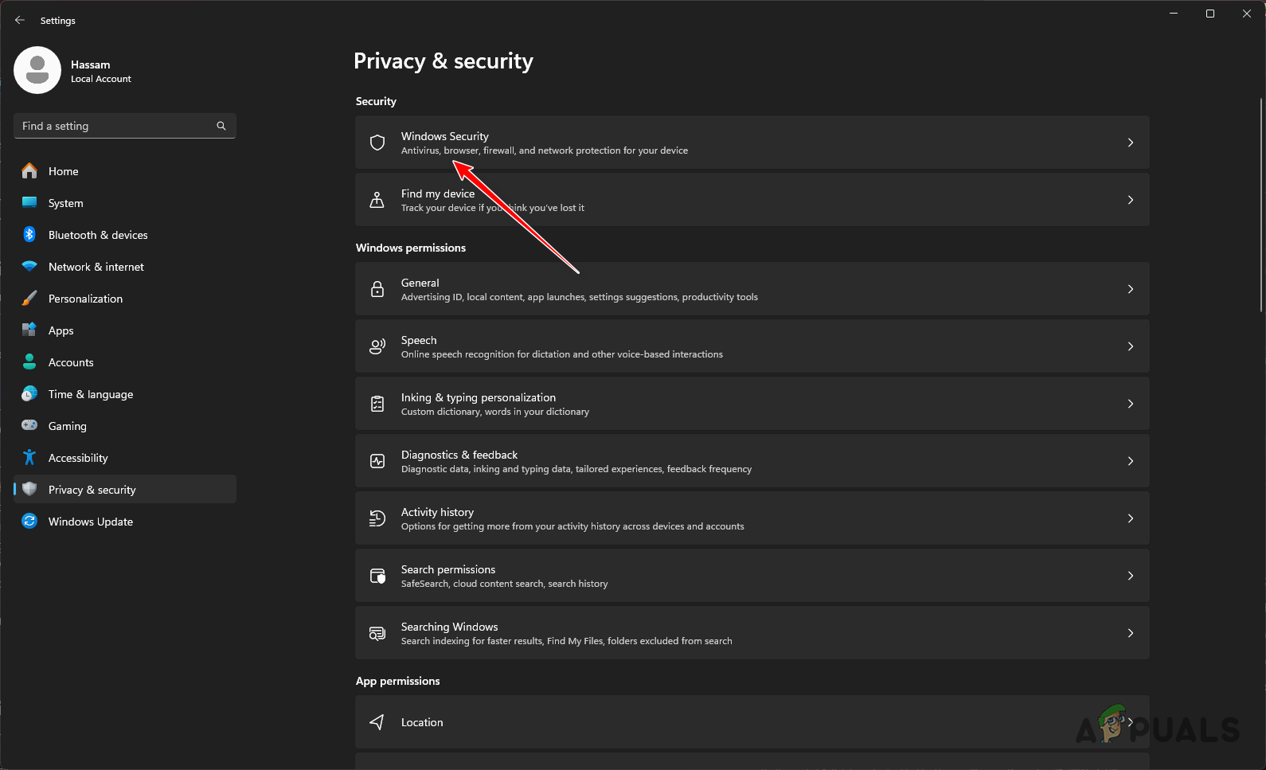The image size is (1266, 770).
Task: Click the Search permissions icon
Action: (x=377, y=576)
